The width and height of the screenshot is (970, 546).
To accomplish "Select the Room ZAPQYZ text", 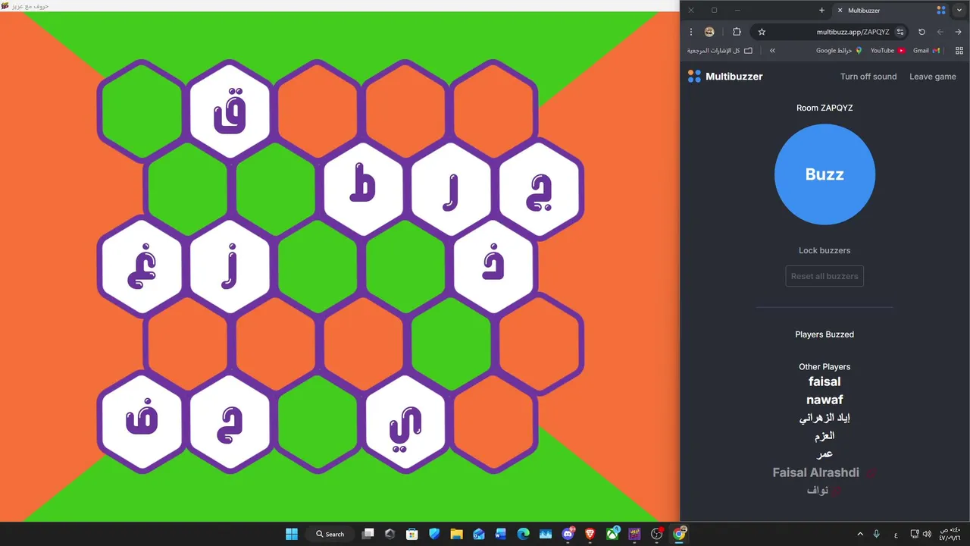I will [x=824, y=108].
